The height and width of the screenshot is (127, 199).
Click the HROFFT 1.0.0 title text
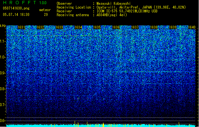(x=25, y=3)
